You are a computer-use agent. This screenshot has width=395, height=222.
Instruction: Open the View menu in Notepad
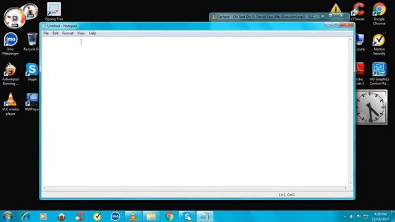(x=81, y=33)
